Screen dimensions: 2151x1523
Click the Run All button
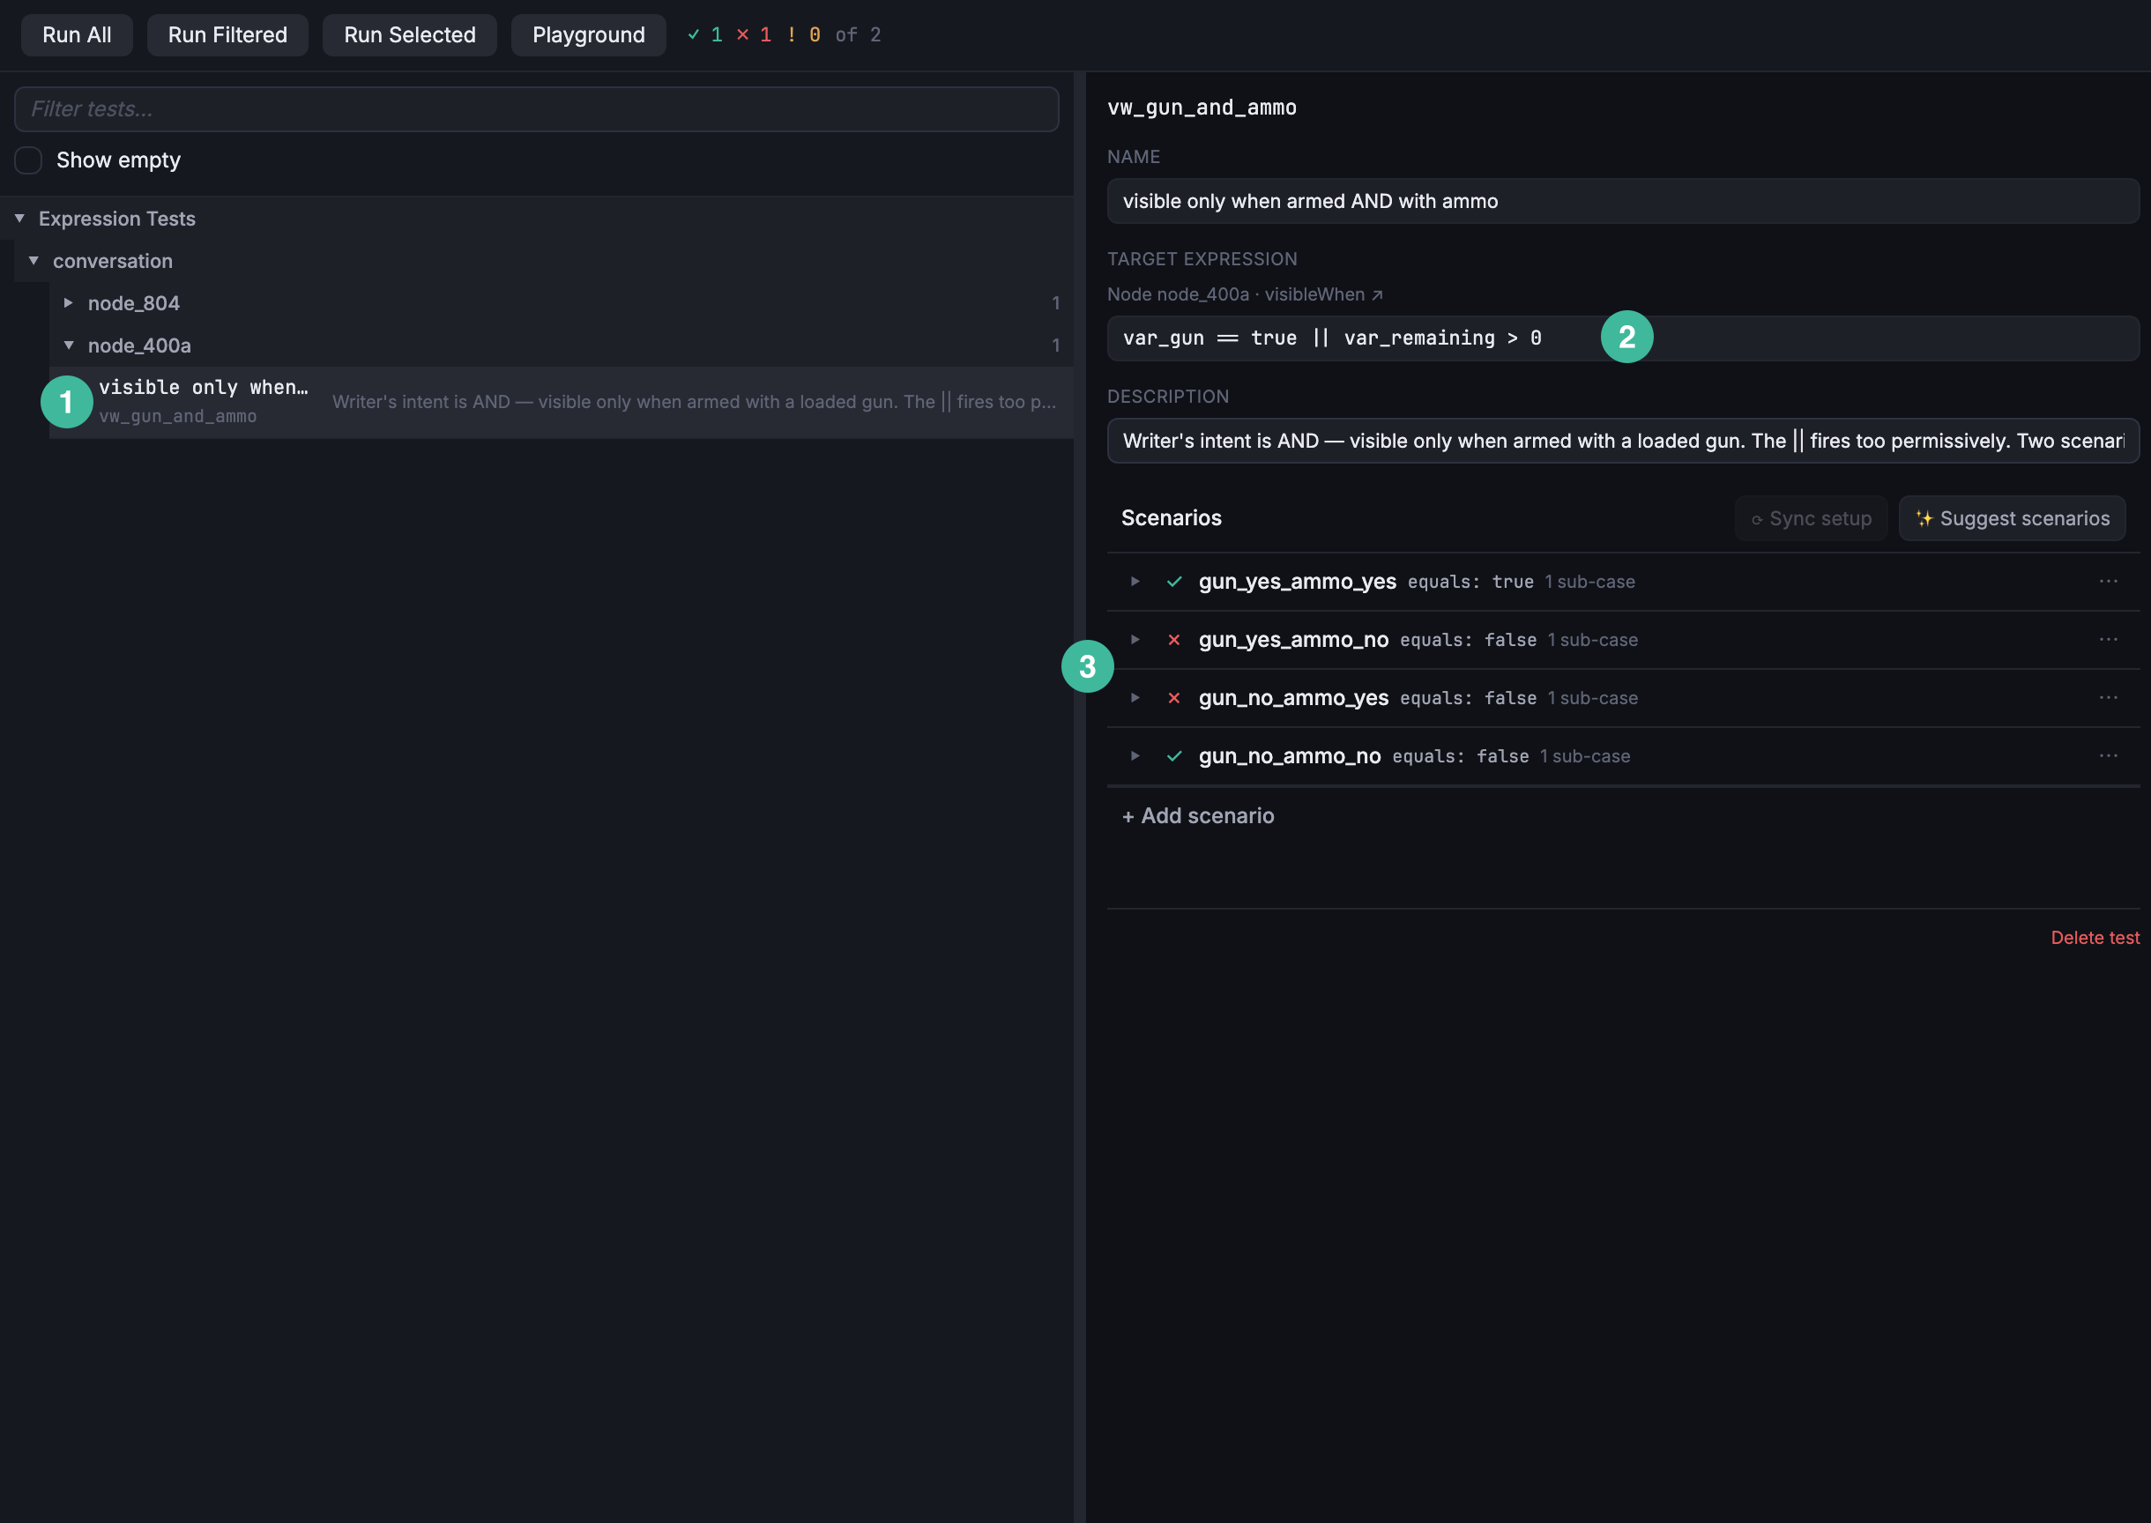click(76, 34)
